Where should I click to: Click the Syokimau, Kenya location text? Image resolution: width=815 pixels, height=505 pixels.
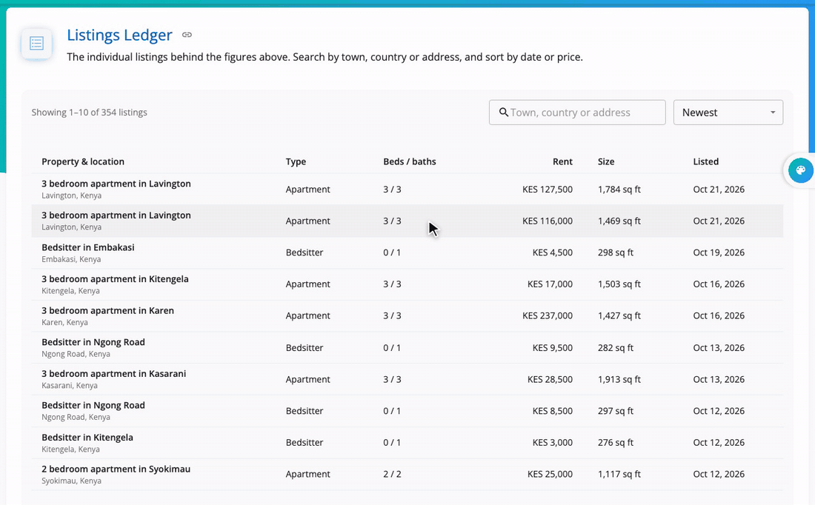click(x=71, y=481)
